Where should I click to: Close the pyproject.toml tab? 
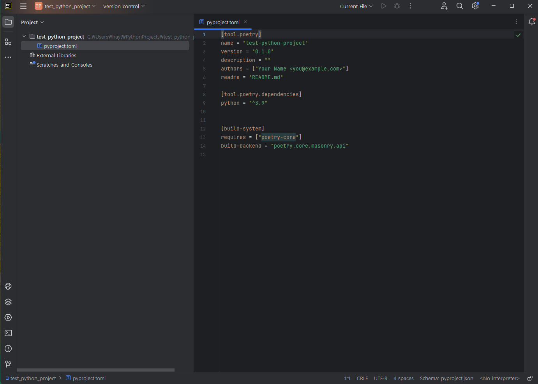coord(245,22)
